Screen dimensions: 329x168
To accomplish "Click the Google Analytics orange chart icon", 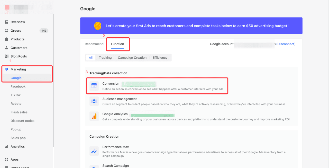I will coord(94,116).
